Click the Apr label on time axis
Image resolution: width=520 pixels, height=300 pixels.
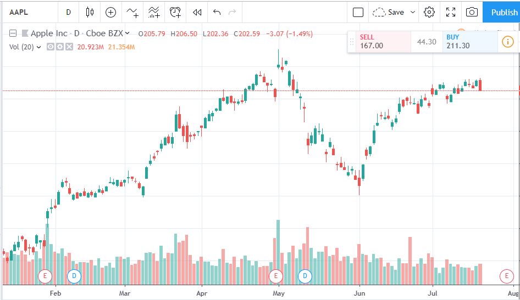[202, 293]
